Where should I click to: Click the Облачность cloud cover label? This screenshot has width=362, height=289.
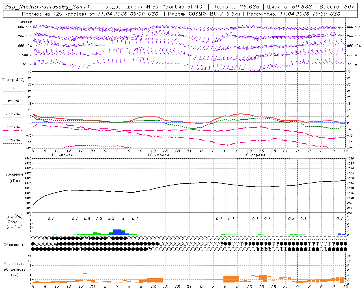pos(14,245)
